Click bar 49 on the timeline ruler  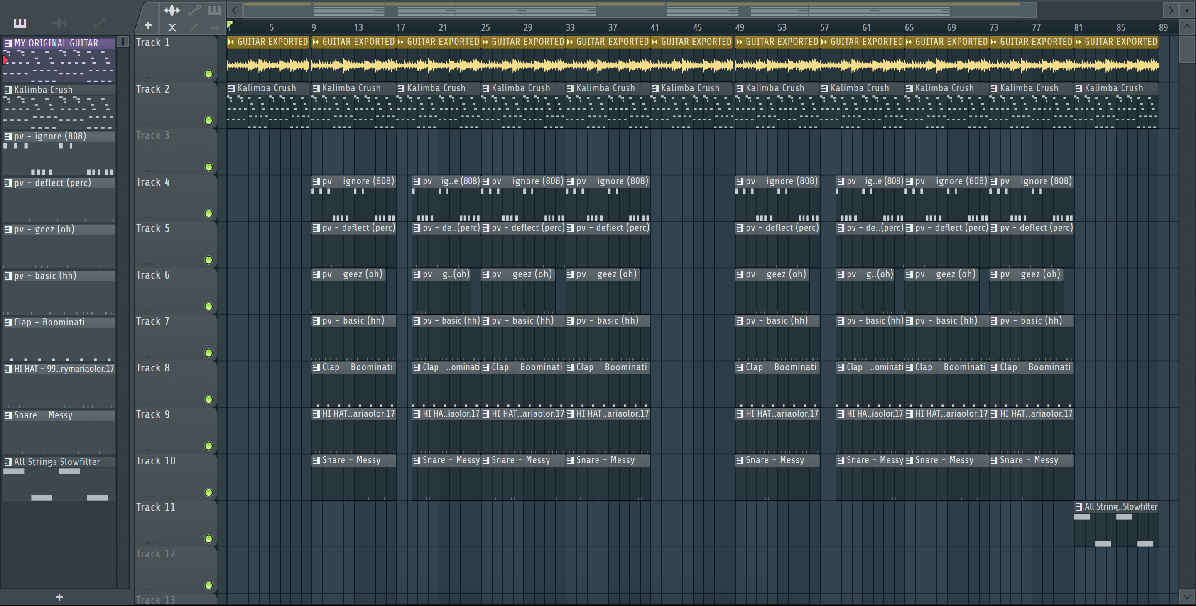click(740, 27)
